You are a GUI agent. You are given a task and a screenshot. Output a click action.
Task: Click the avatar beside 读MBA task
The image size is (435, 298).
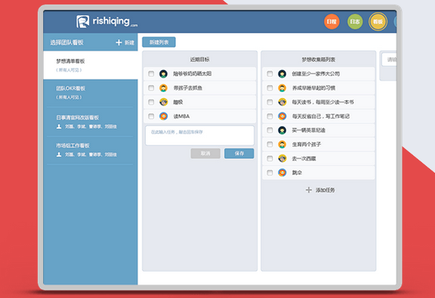click(163, 116)
